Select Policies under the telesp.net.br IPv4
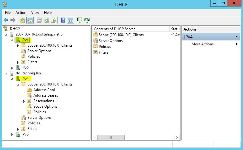 point(34,56)
